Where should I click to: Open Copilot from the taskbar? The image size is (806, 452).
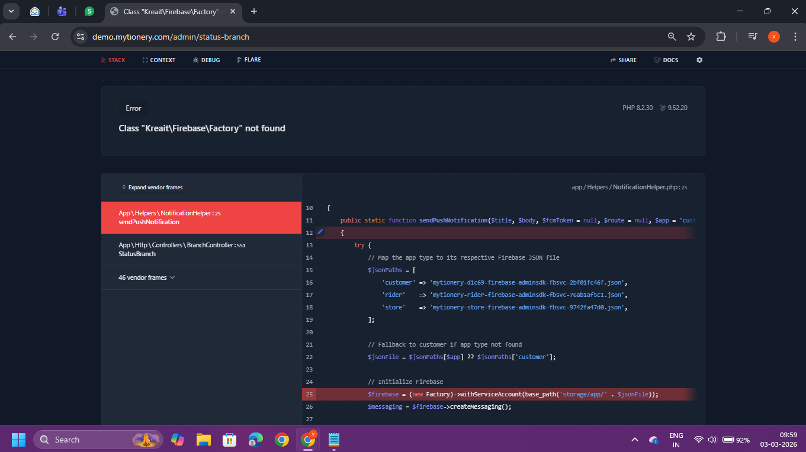pos(178,440)
